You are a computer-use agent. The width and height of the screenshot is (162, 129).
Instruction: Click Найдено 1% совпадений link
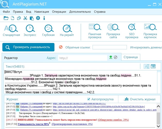[x=31, y=107]
